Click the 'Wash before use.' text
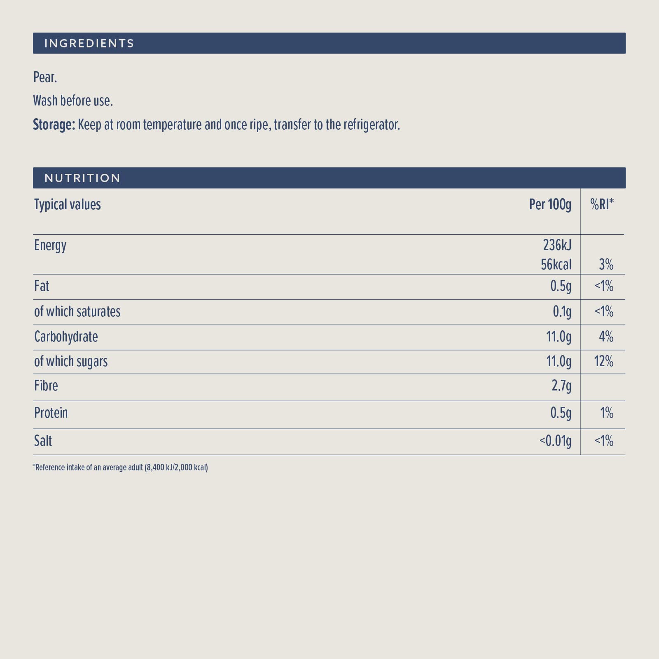659x659 pixels. 73,101
